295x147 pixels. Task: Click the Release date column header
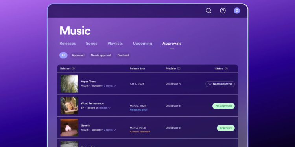(x=137, y=69)
